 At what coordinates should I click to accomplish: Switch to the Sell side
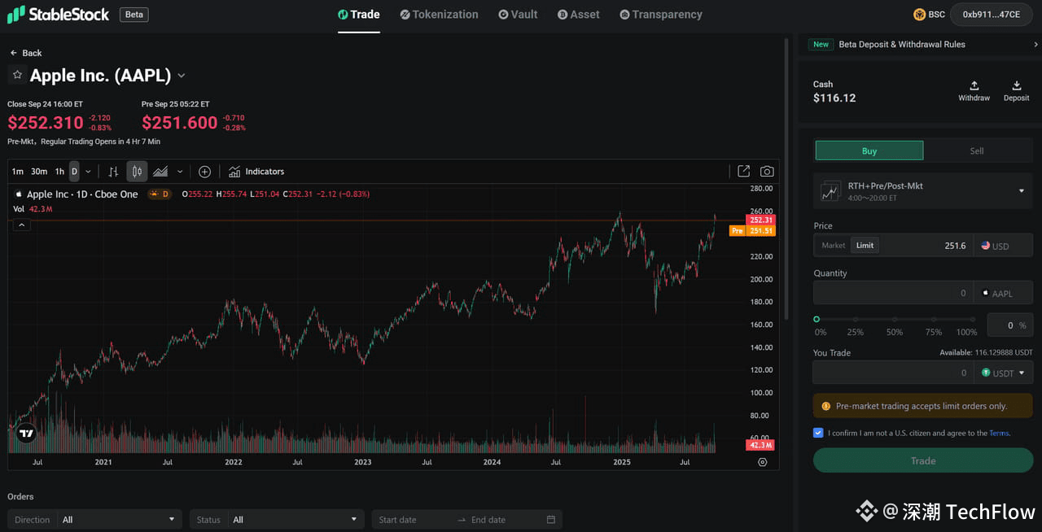977,150
